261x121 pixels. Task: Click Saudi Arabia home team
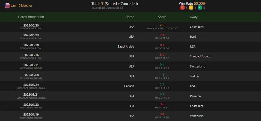[x=126, y=46]
